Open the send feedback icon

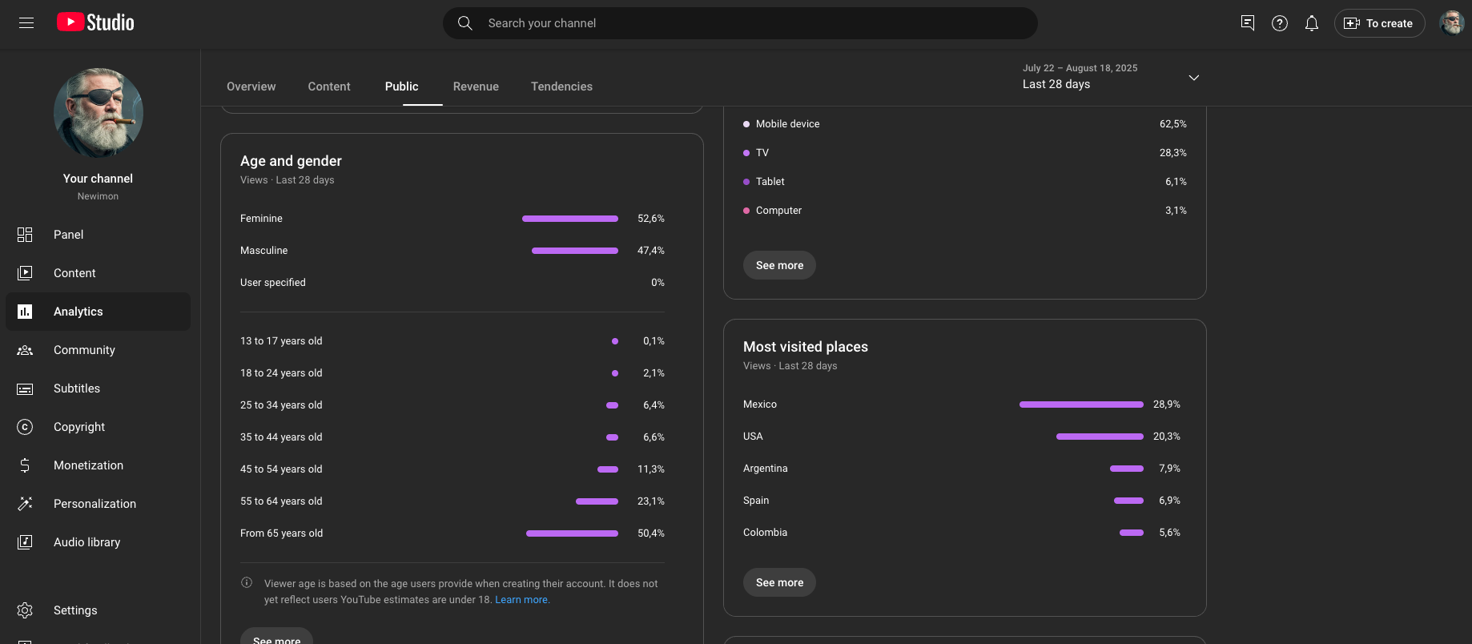pos(1247,23)
